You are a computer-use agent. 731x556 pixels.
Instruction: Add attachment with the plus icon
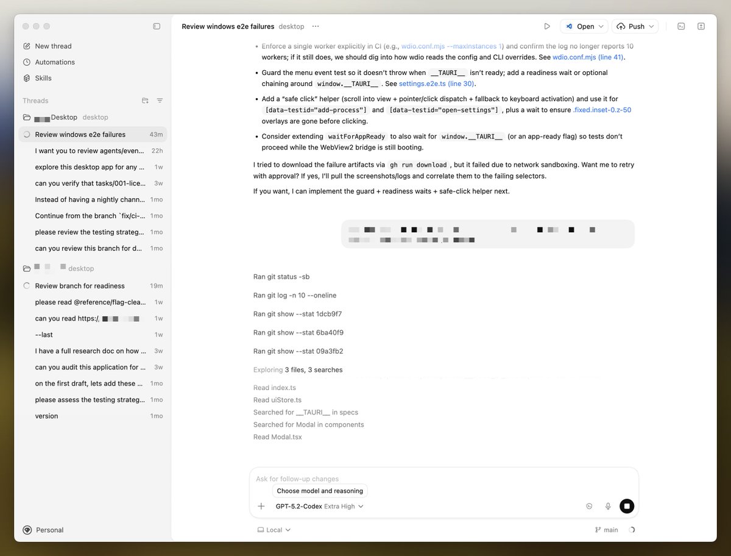(261, 506)
